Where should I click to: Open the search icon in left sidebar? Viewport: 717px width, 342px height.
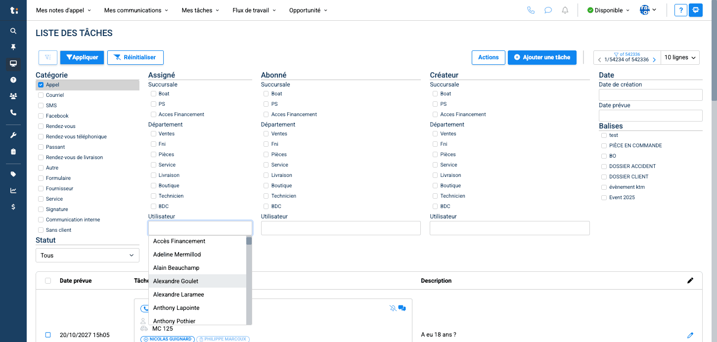[x=13, y=31]
